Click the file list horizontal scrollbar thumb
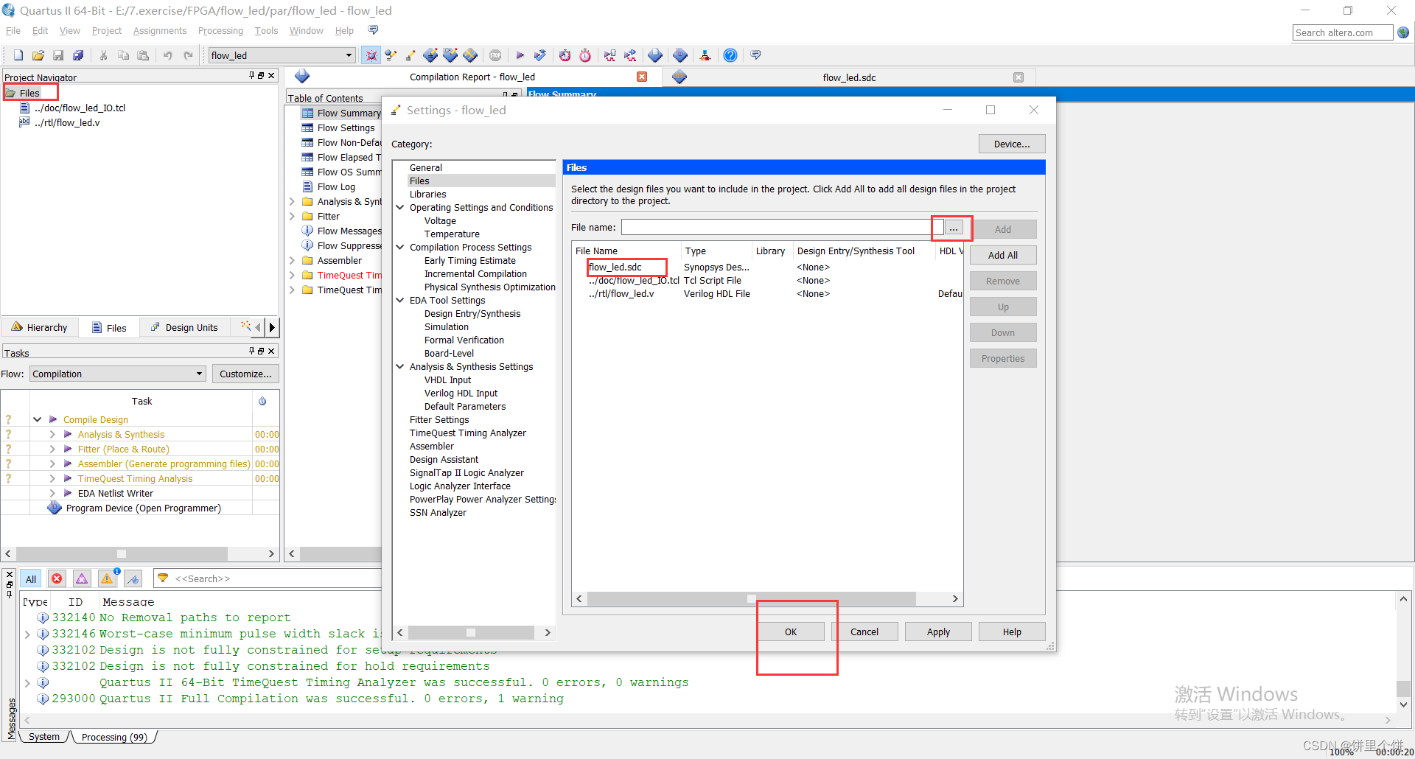The image size is (1415, 759). click(x=752, y=598)
